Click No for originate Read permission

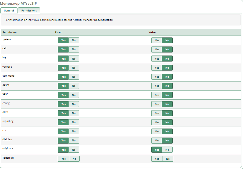coord(74,150)
